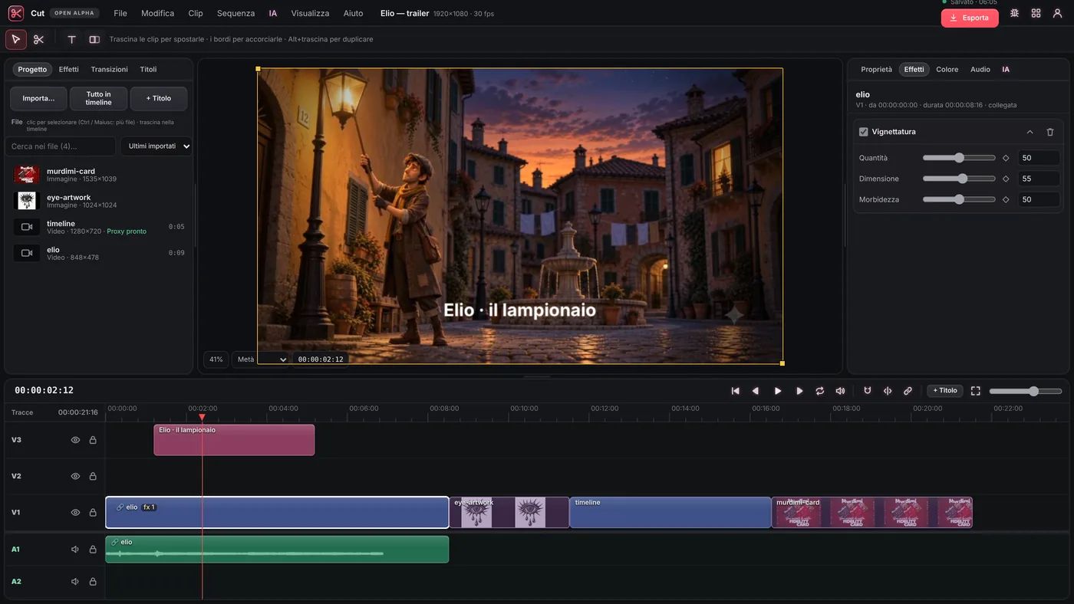Activate the trim tool next to the text tool
This screenshot has height=604, width=1074.
(x=94, y=39)
